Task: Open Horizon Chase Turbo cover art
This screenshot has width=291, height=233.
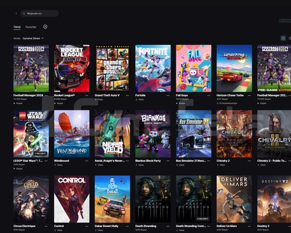Action: click(x=234, y=68)
